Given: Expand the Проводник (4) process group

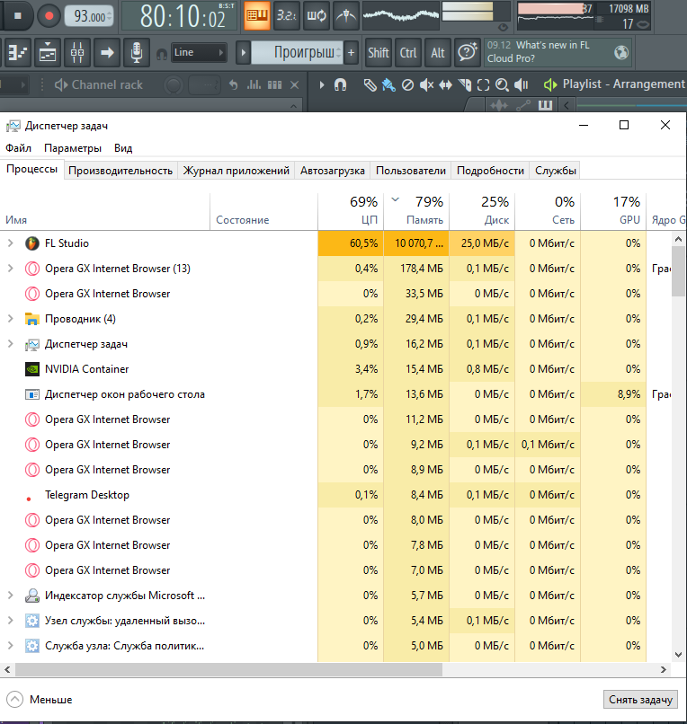Looking at the screenshot, I should point(11,319).
